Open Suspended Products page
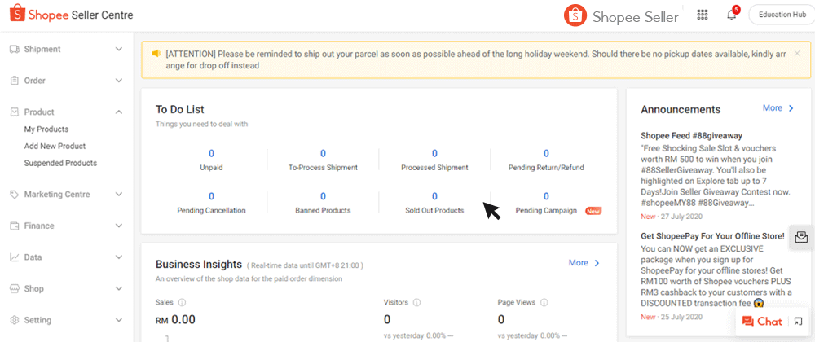815x342 pixels. click(x=60, y=163)
